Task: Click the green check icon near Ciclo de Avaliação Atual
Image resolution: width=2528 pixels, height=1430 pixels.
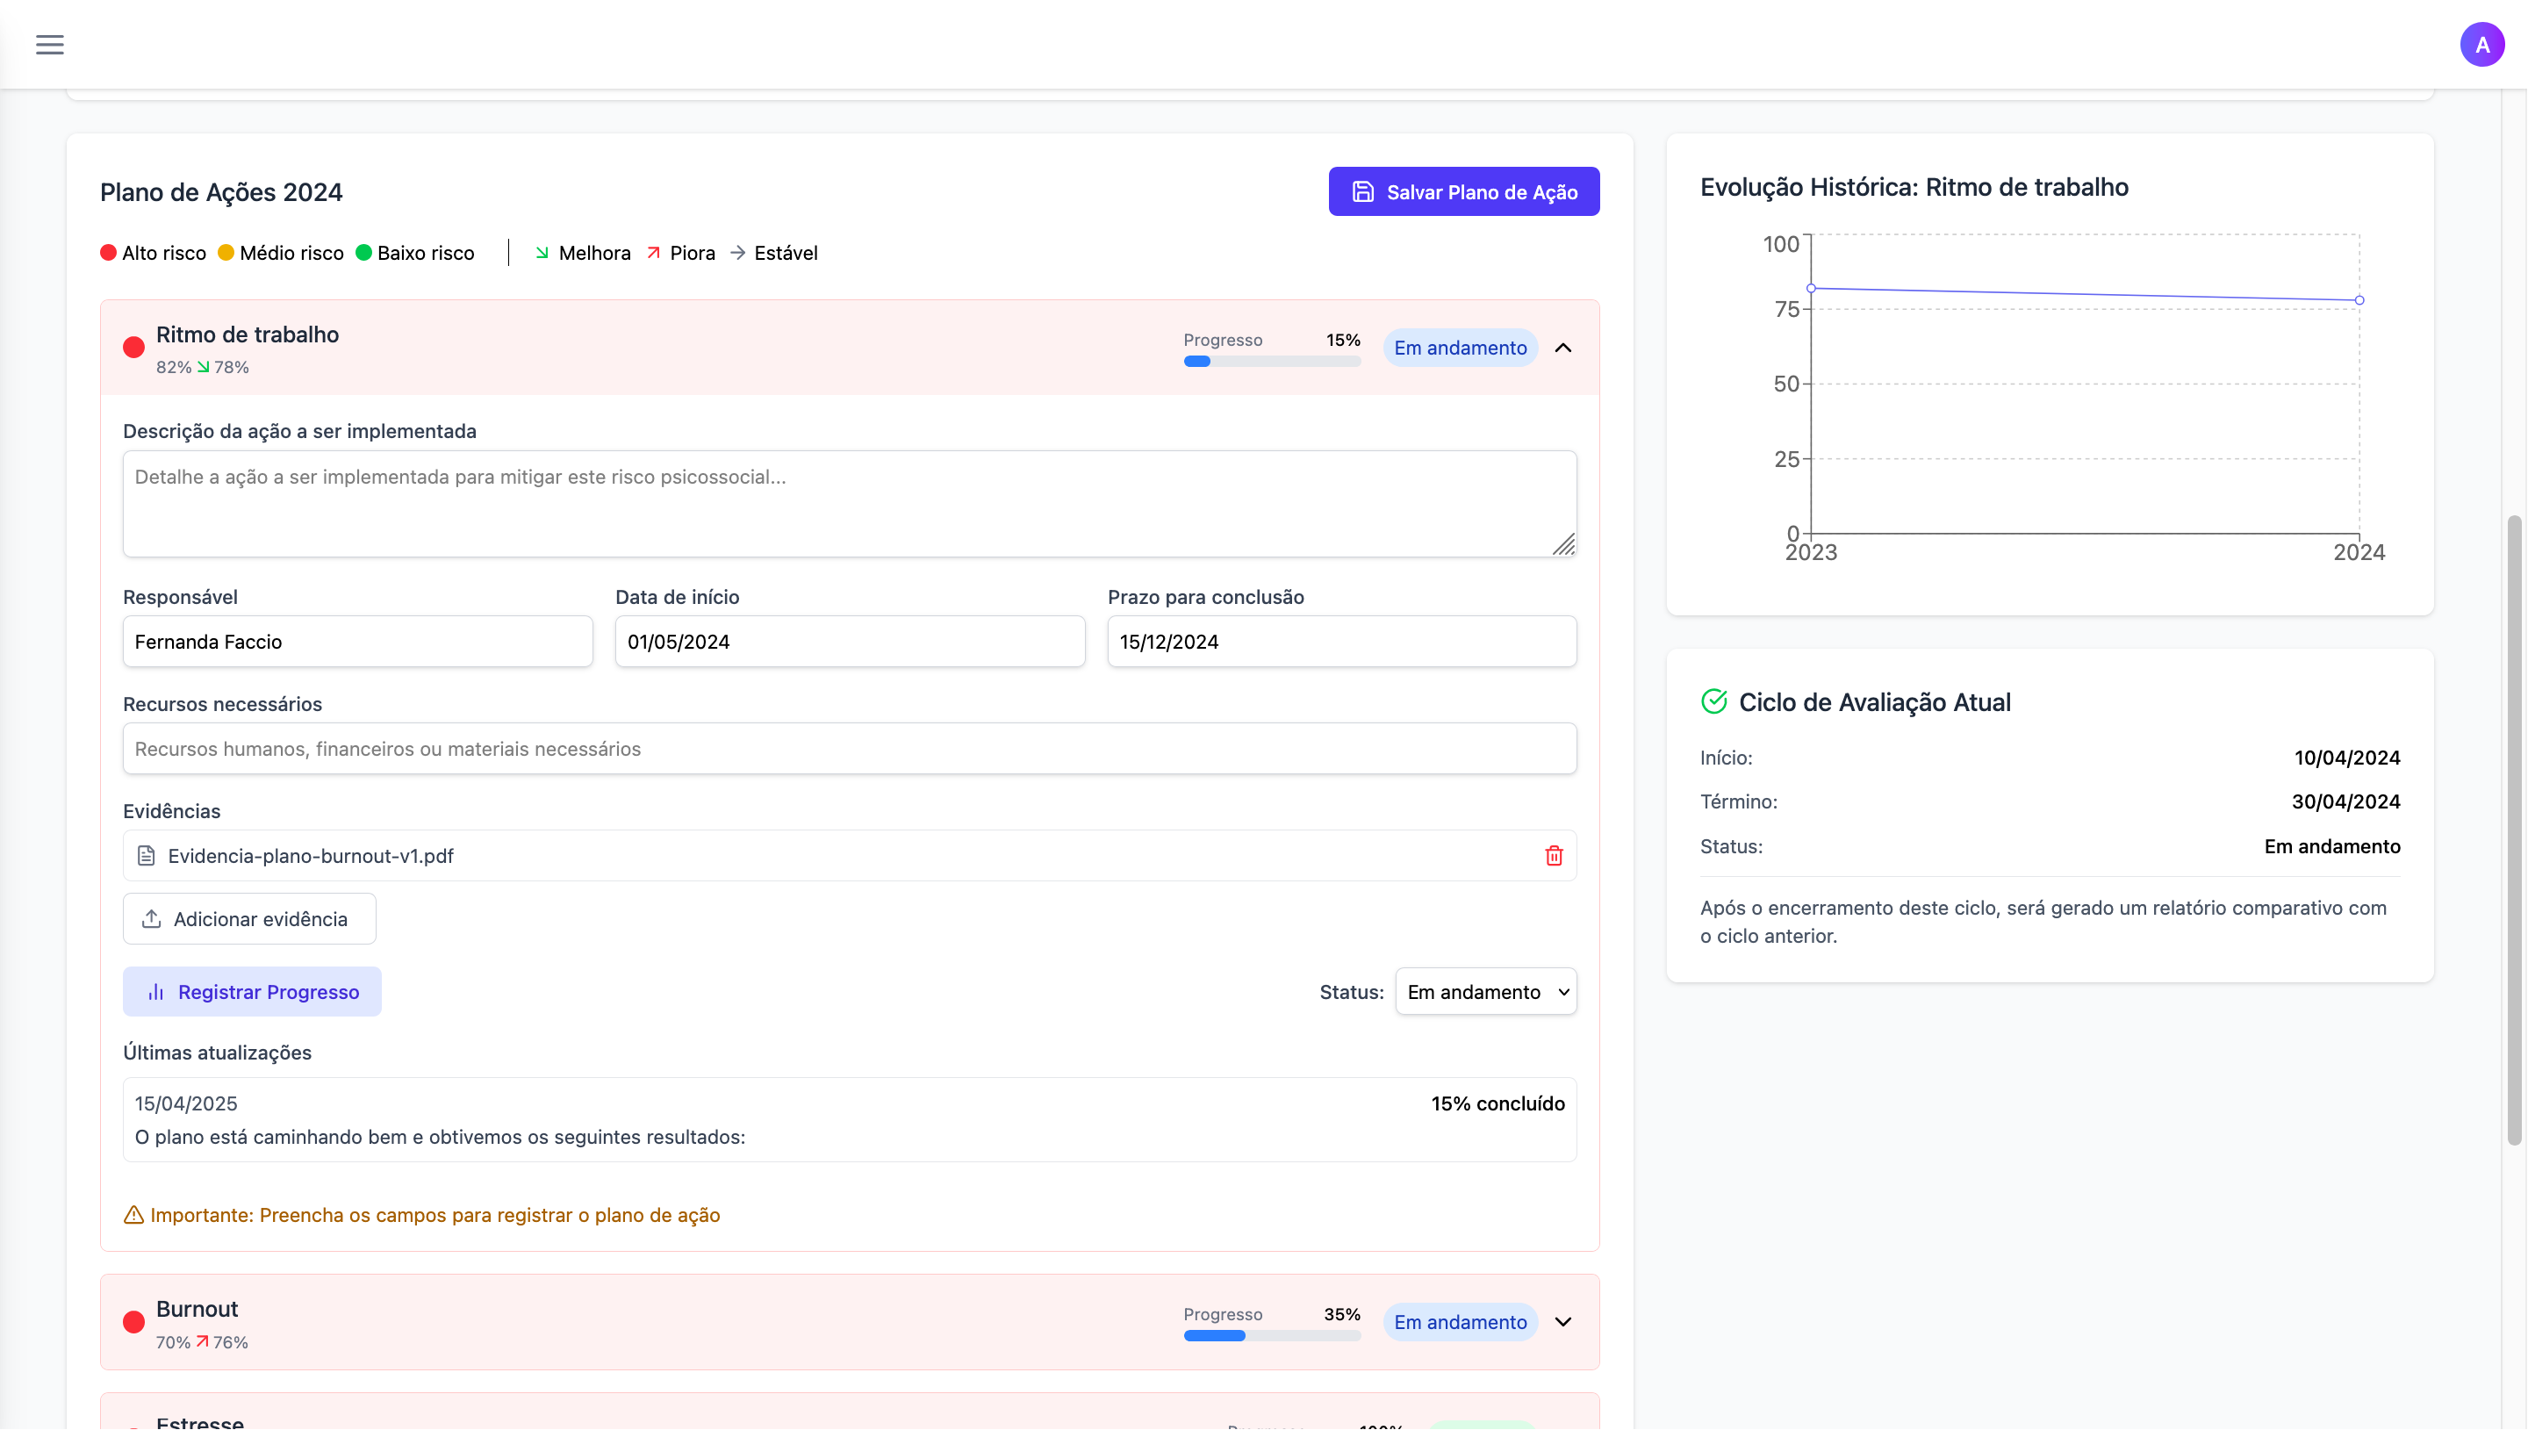Action: [x=1714, y=701]
